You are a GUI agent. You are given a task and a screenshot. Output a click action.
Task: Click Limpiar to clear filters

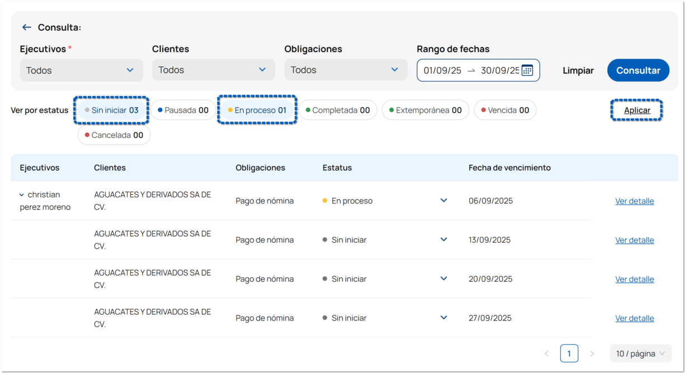point(578,70)
